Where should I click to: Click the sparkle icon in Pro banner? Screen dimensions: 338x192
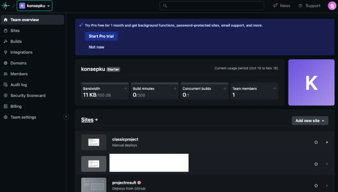tap(81, 26)
